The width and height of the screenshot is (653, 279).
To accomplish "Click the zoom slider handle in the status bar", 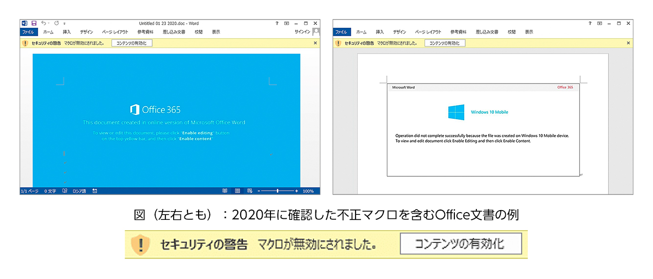I will click(278, 191).
